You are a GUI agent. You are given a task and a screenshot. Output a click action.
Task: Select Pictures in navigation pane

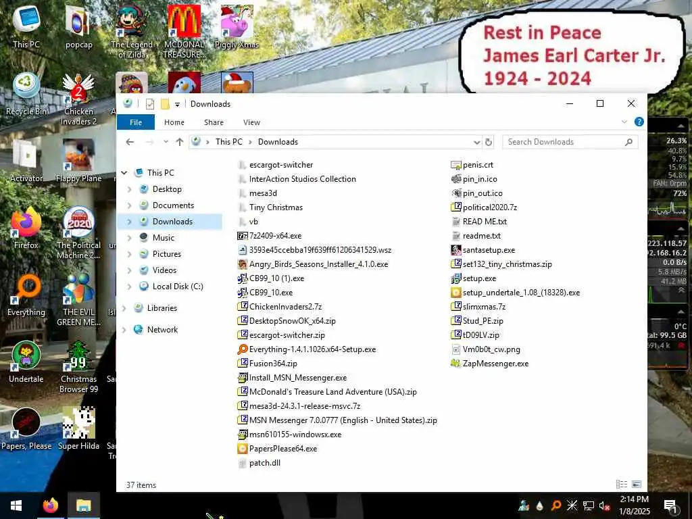[167, 254]
